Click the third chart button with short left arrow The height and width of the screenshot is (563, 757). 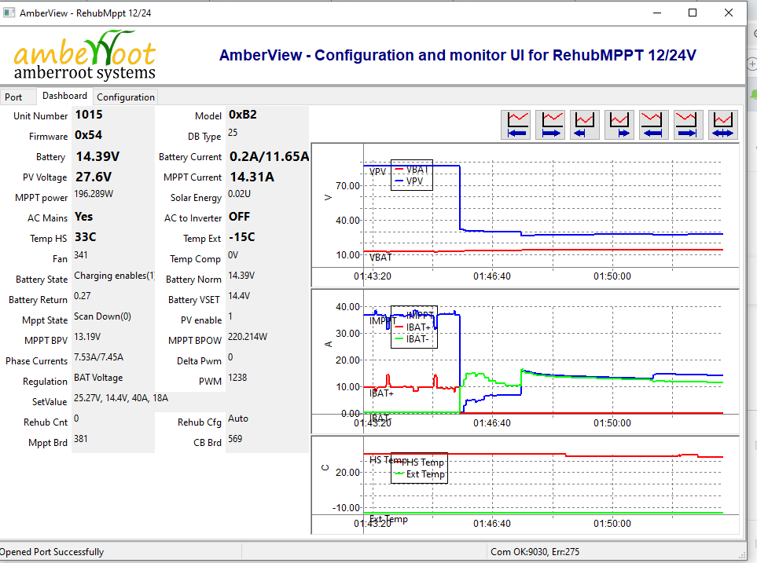[x=586, y=125]
